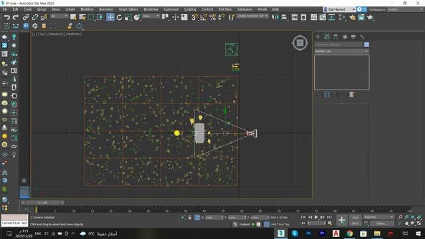Click the Align tool icon
Image resolution: width=425 pixels, height=239 pixels.
284,18
